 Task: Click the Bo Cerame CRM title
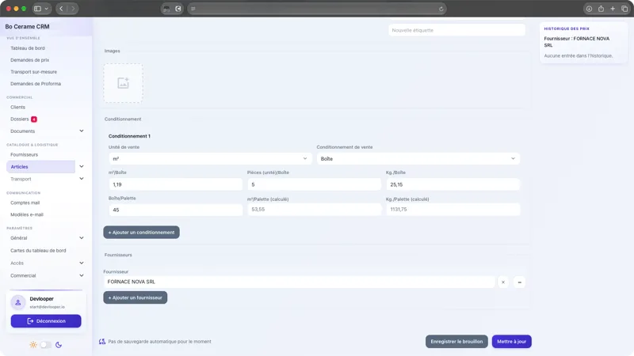click(27, 27)
